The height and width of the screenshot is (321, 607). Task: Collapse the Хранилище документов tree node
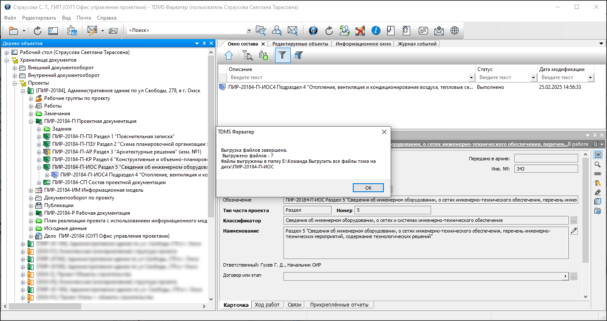(7, 60)
